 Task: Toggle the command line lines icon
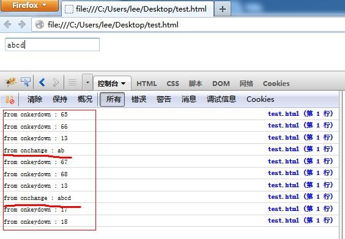(x=72, y=82)
